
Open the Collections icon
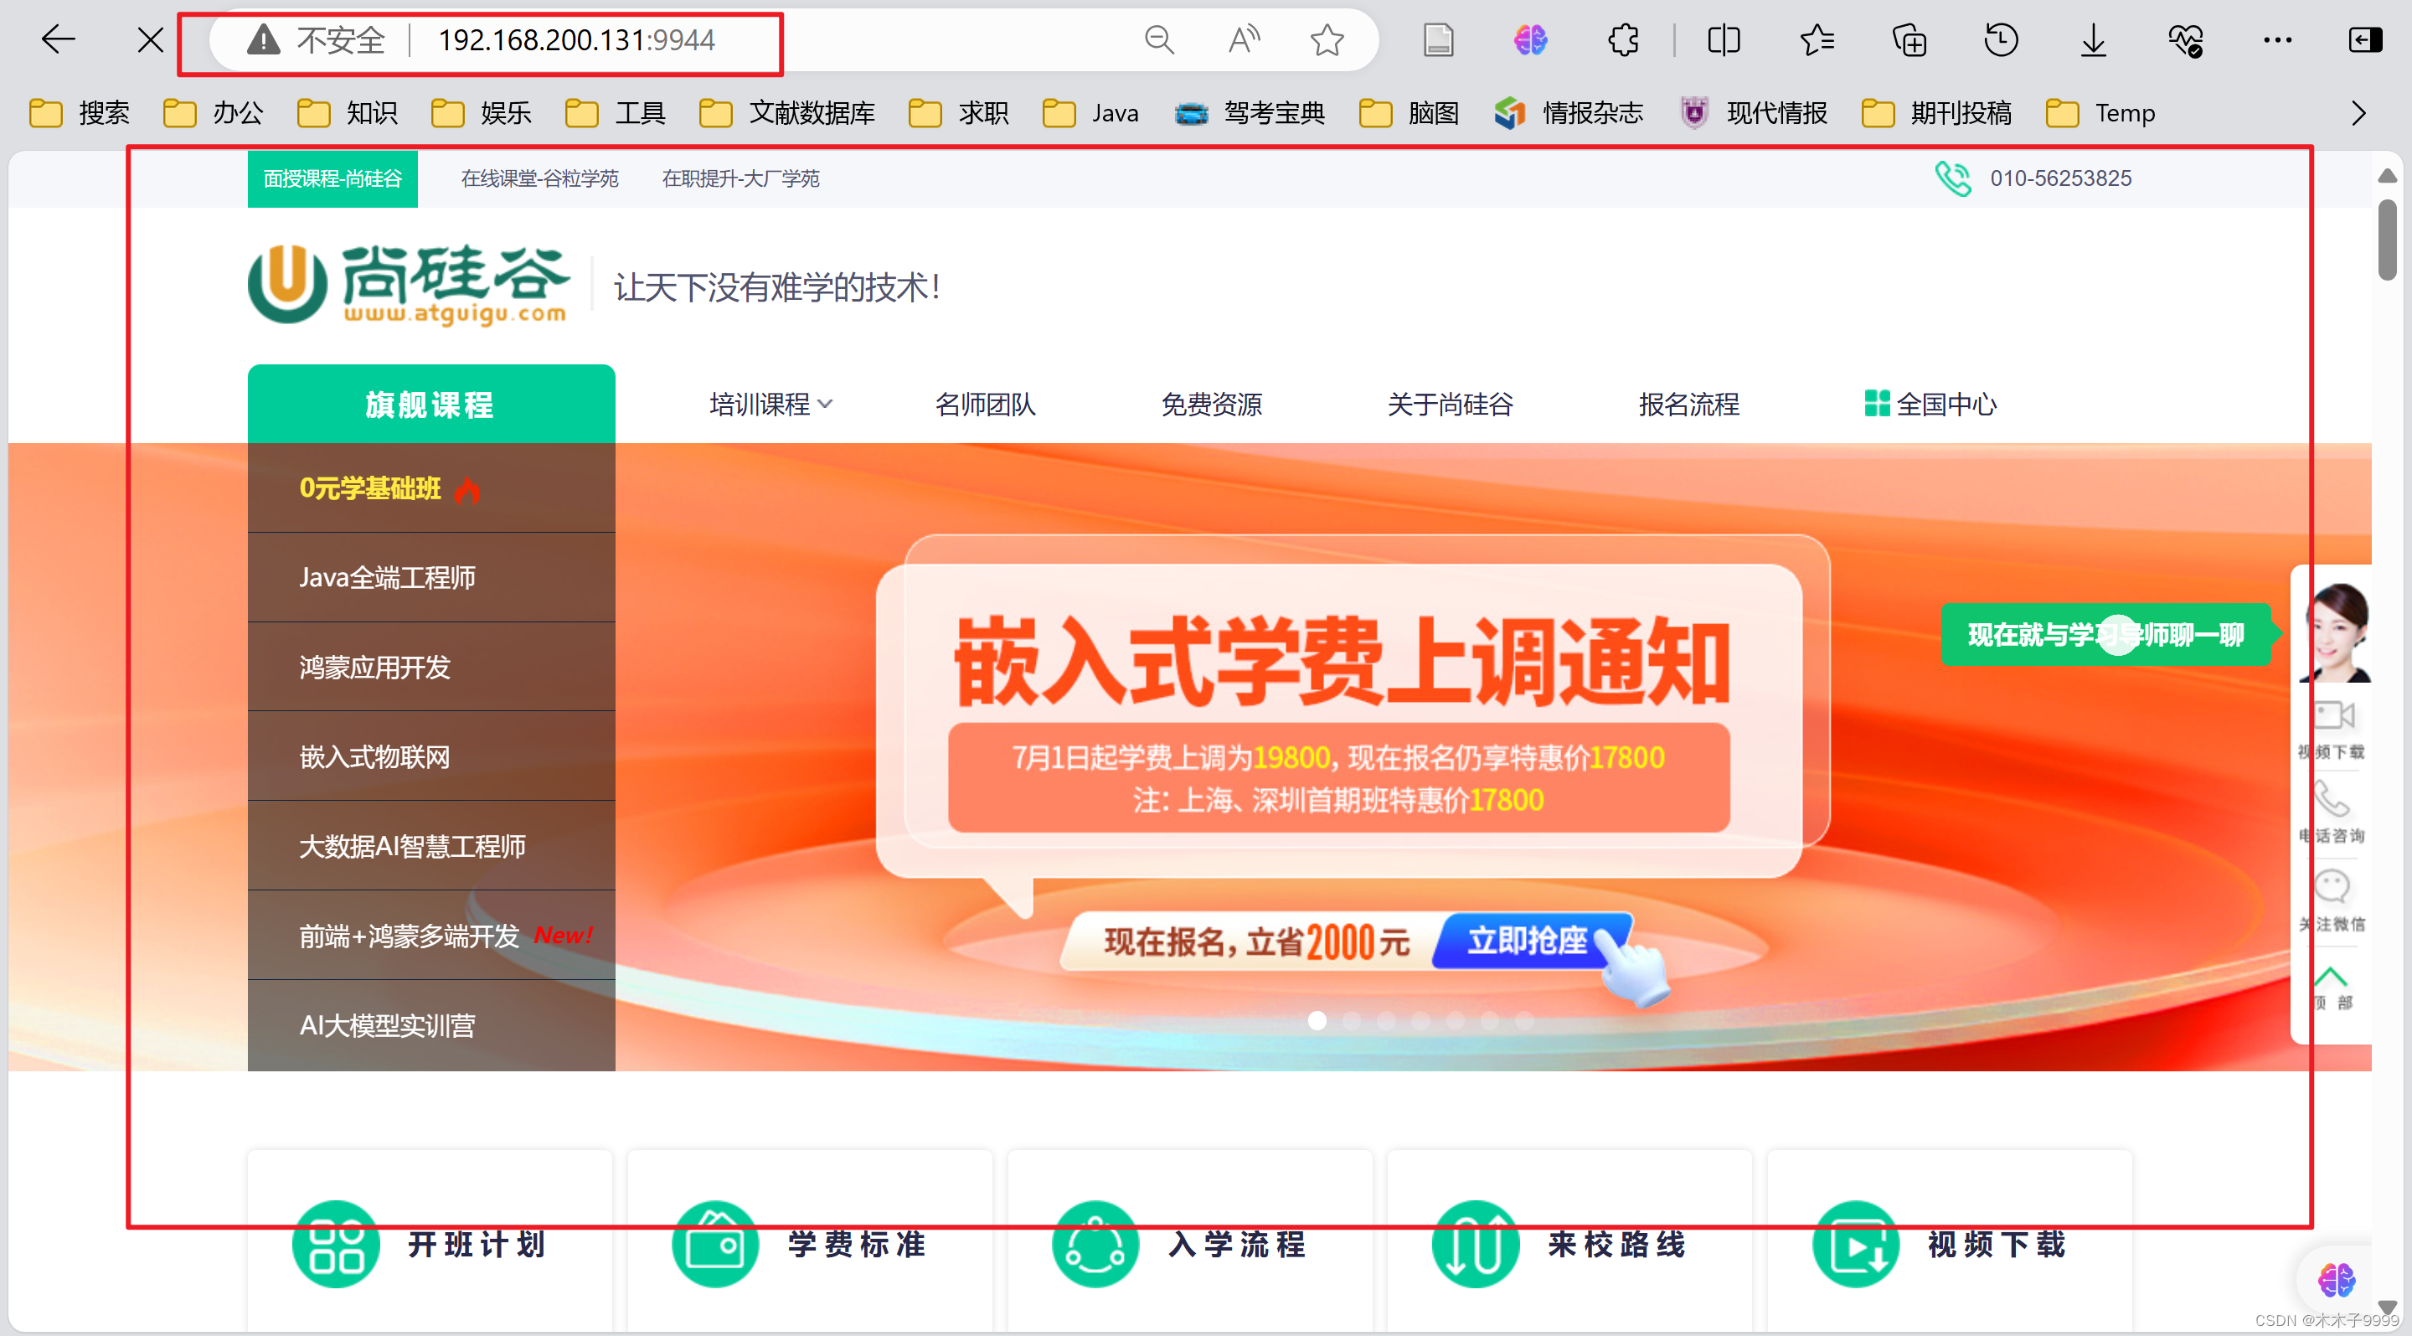pyautogui.click(x=1909, y=39)
